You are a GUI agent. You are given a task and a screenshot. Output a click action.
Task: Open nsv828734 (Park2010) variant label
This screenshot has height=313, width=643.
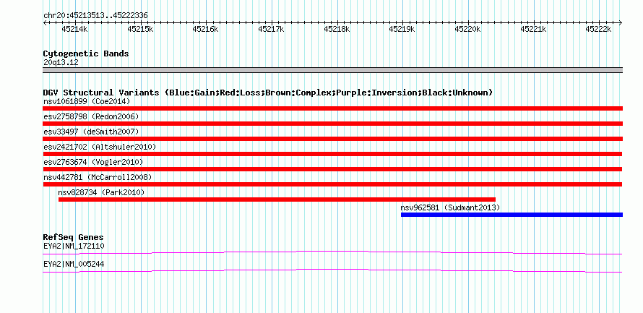tap(101, 192)
